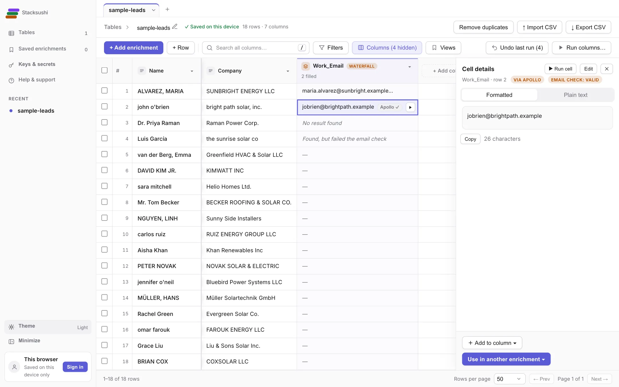619x387 pixels.
Task: Check the box for Aisha Khan row
Action: click(105, 250)
